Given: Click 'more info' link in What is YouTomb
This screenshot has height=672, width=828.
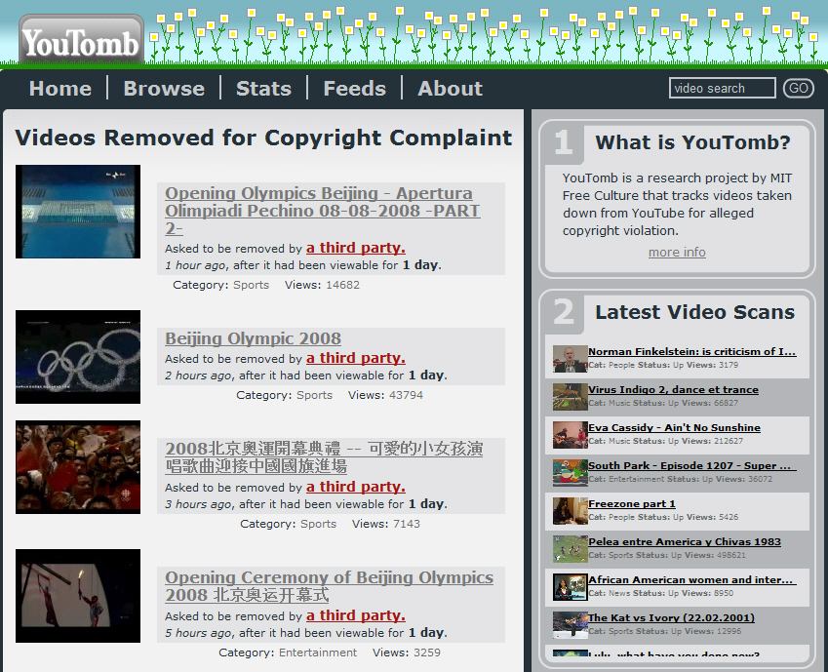Looking at the screenshot, I should click(x=677, y=252).
